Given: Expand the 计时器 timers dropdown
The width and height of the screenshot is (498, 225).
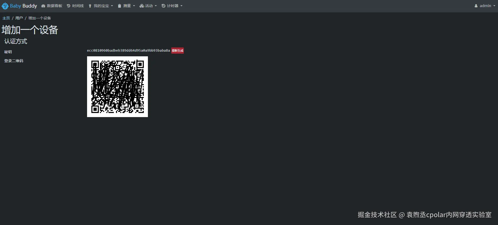Looking at the screenshot, I should pos(172,6).
